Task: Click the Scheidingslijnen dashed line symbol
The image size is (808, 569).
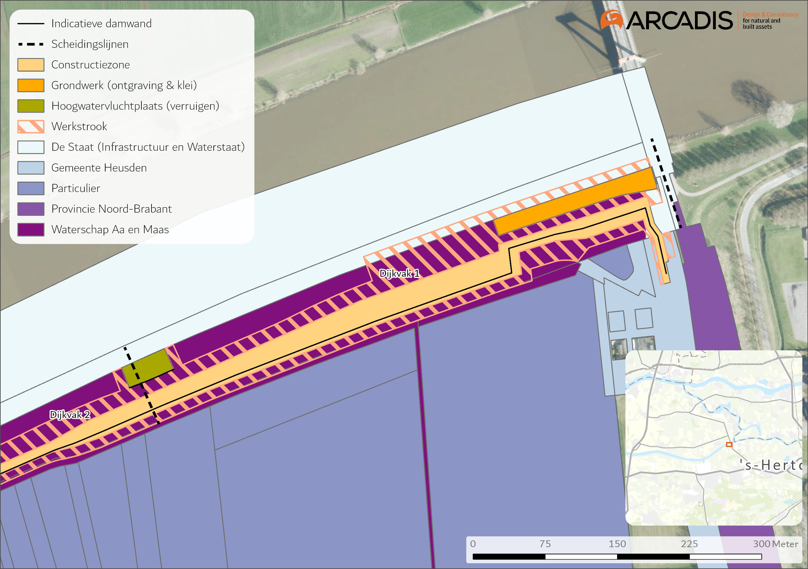Action: [31, 45]
